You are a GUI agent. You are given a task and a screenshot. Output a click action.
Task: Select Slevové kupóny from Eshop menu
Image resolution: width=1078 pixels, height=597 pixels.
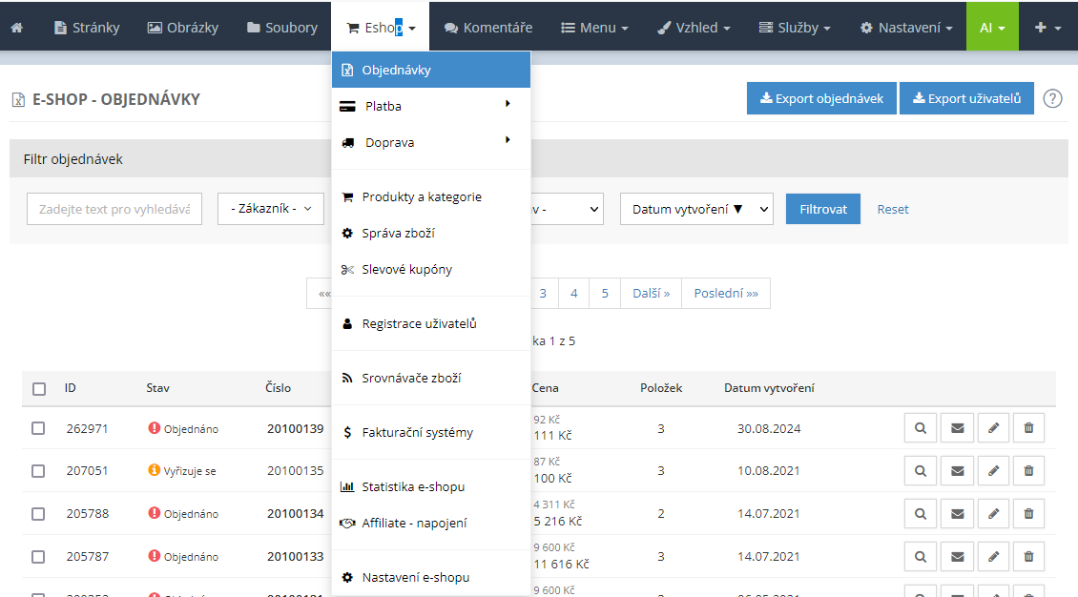click(406, 270)
